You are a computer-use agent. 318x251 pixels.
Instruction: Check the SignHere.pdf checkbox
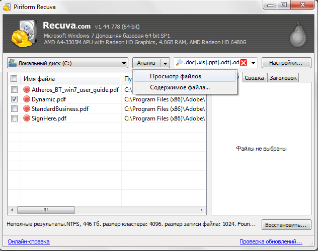[14, 118]
